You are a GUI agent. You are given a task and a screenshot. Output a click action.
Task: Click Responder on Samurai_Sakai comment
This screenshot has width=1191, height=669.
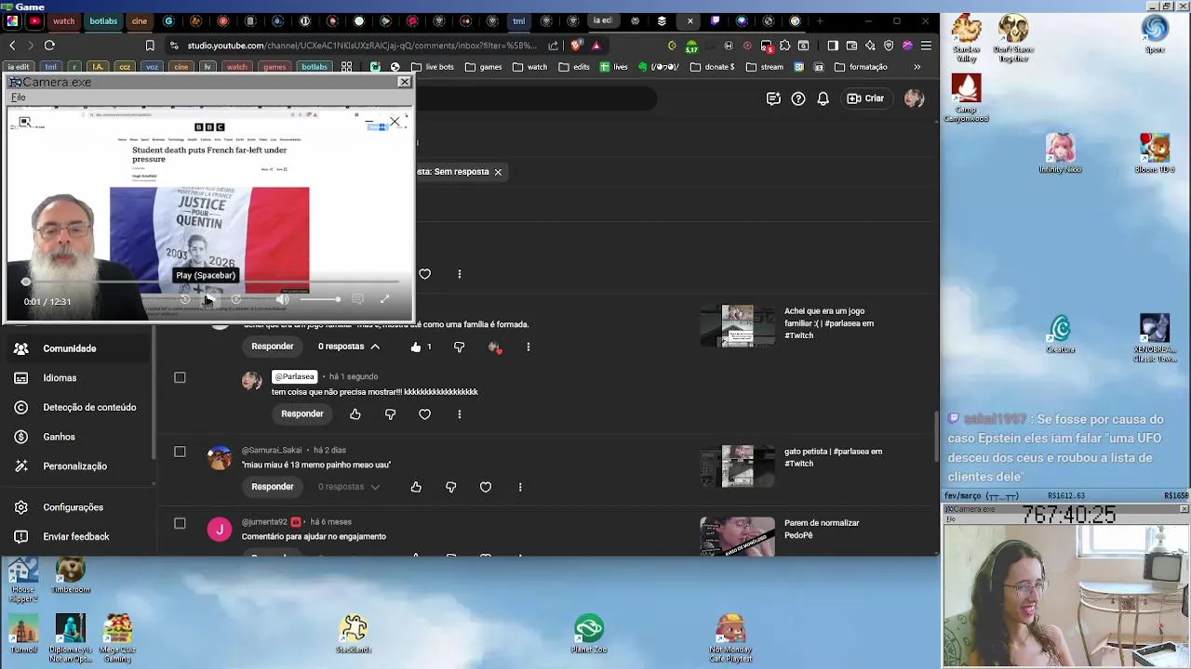[x=273, y=487]
